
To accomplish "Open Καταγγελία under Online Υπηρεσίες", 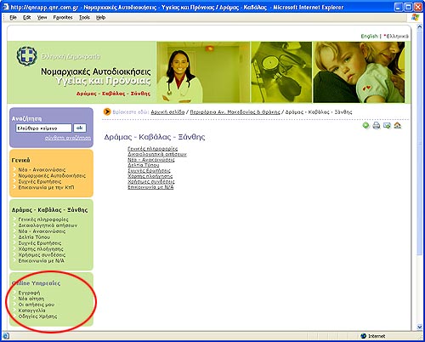I will 31,311.
